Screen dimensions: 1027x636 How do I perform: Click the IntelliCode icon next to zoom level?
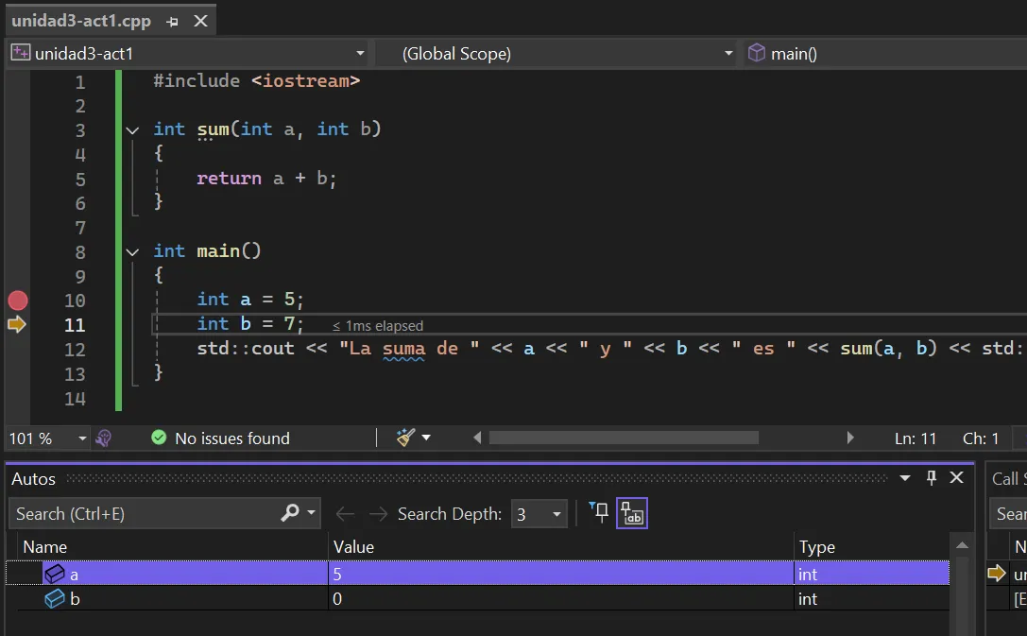coord(104,438)
